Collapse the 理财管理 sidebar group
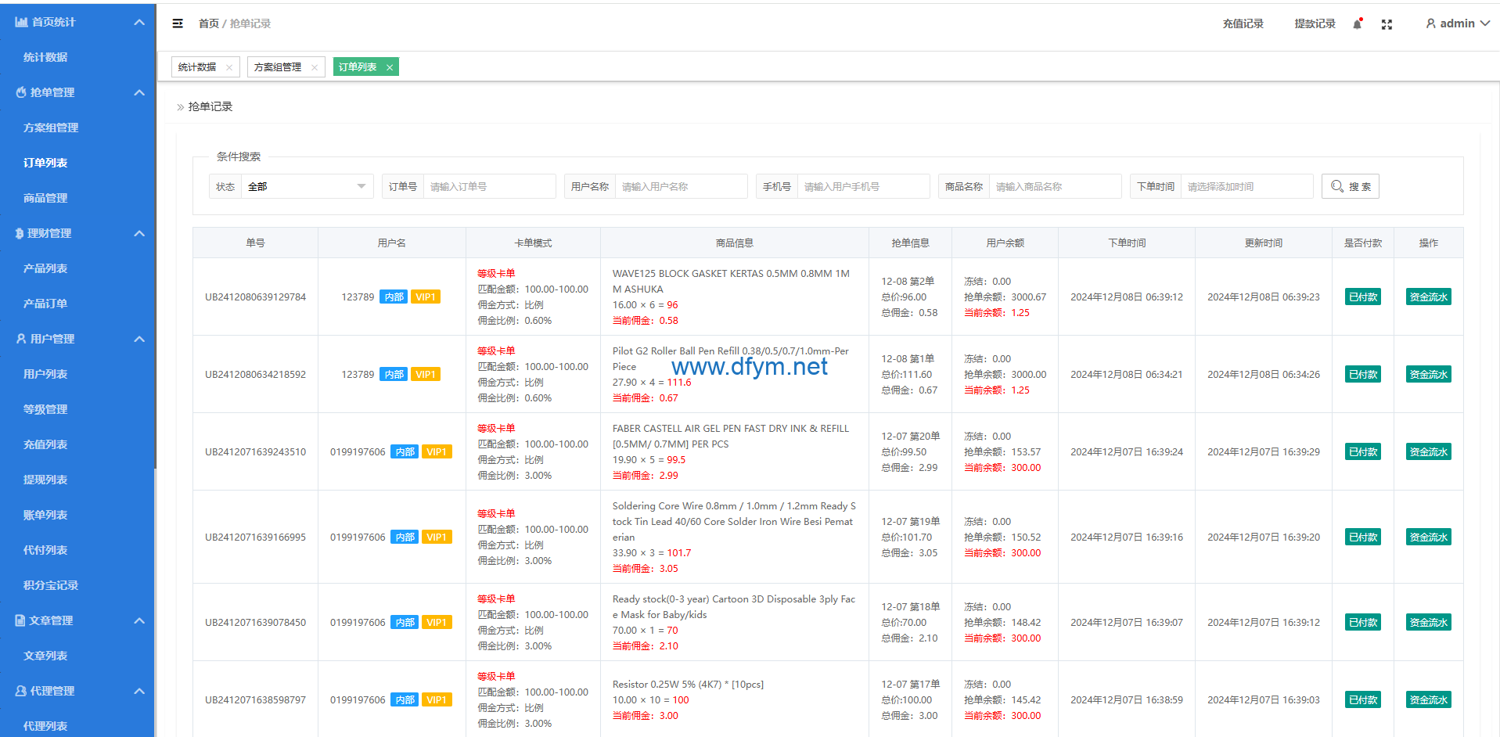Image resolution: width=1500 pixels, height=737 pixels. click(x=139, y=233)
